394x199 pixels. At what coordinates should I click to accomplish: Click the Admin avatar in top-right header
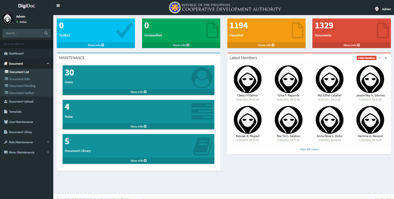pyautogui.click(x=377, y=9)
